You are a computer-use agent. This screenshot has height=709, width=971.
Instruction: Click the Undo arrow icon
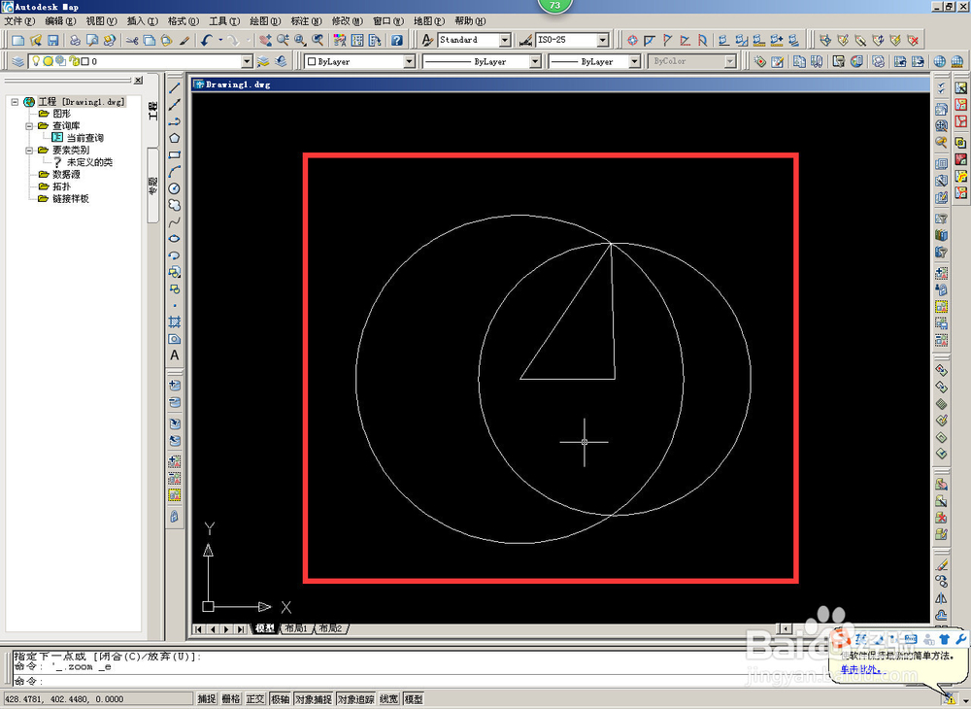click(207, 40)
